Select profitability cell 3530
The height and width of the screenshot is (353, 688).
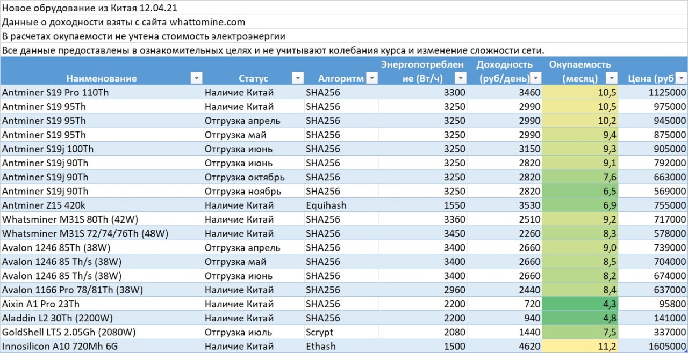click(x=505, y=205)
